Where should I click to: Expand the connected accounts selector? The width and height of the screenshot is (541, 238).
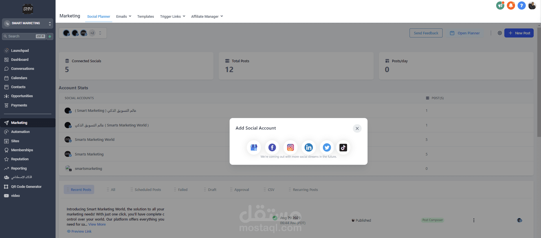coord(83,33)
